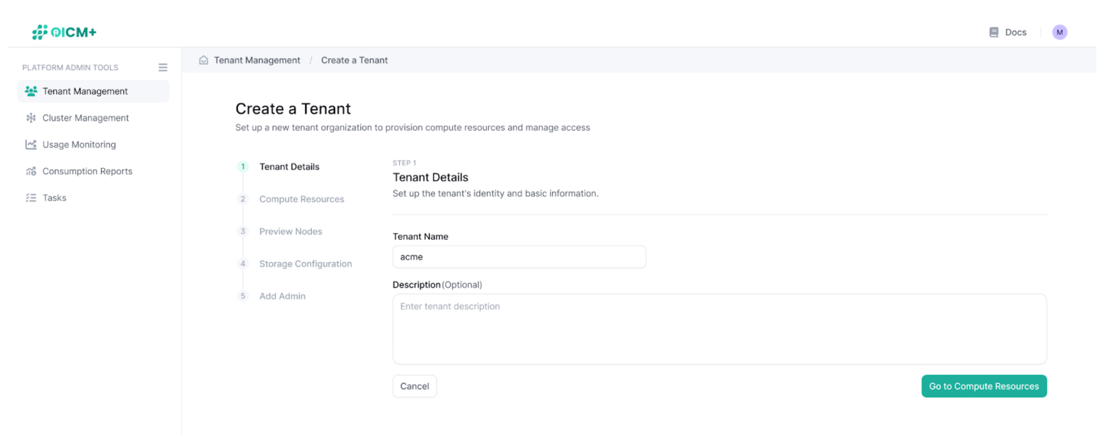Open Tenant Management from the sidebar icon
Image resolution: width=1099 pixels, height=438 pixels.
(x=31, y=91)
